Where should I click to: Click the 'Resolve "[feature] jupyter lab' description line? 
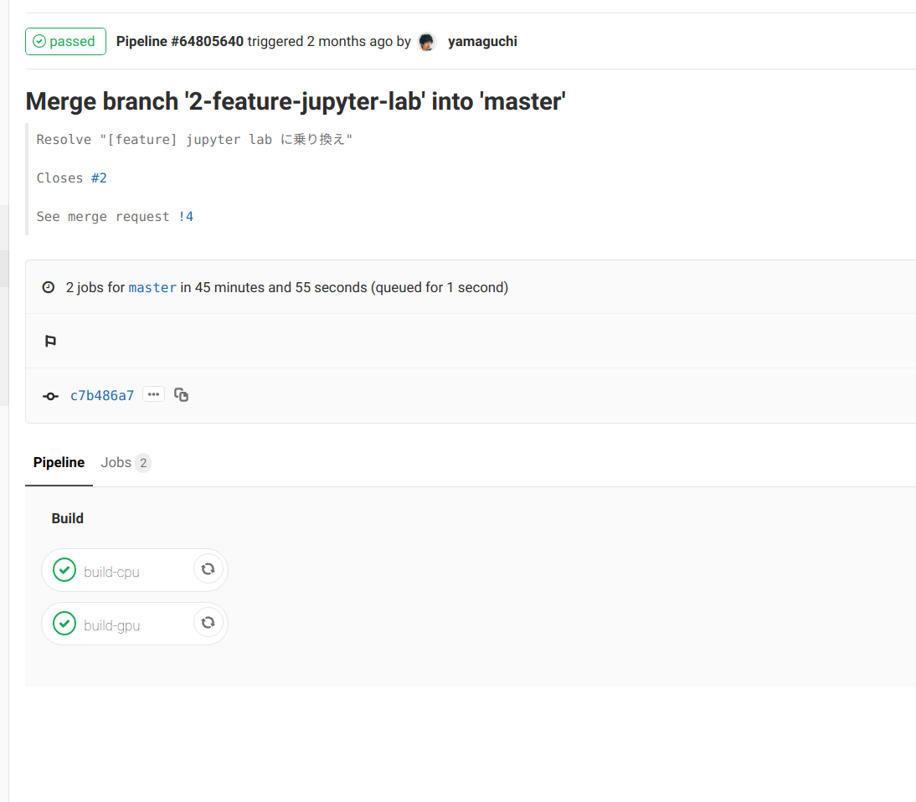click(194, 140)
